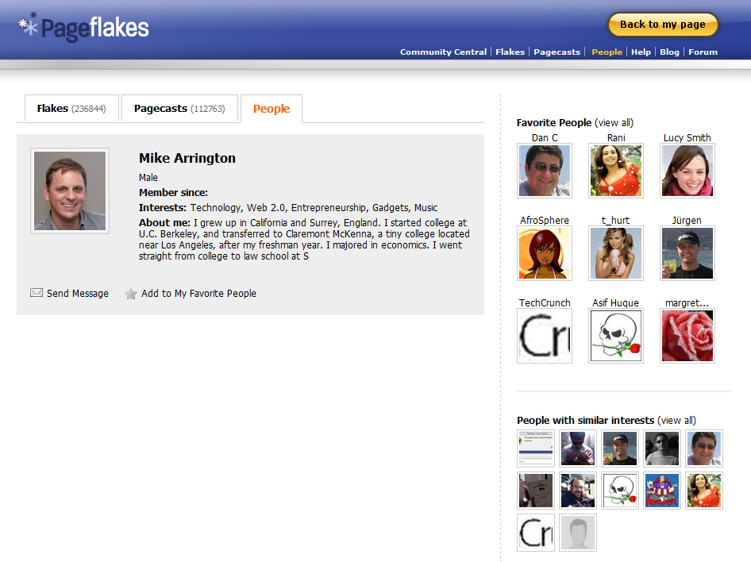Click the Mike Arrington heading
This screenshot has width=751, height=562.
pyautogui.click(x=187, y=158)
